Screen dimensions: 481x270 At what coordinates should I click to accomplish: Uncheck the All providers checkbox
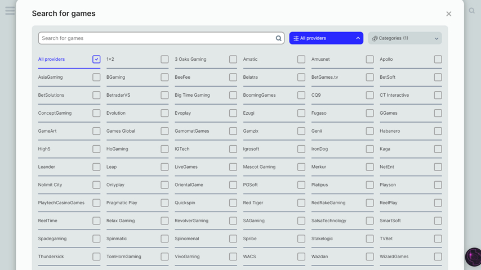coord(96,59)
